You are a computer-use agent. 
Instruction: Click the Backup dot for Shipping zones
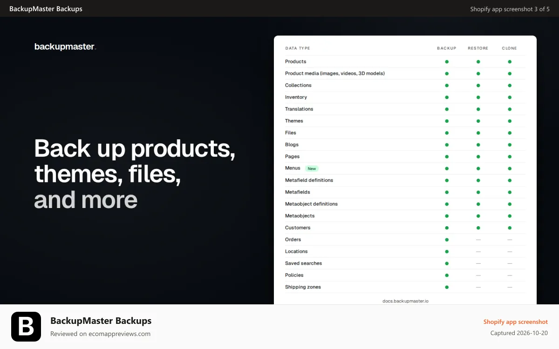point(447,287)
